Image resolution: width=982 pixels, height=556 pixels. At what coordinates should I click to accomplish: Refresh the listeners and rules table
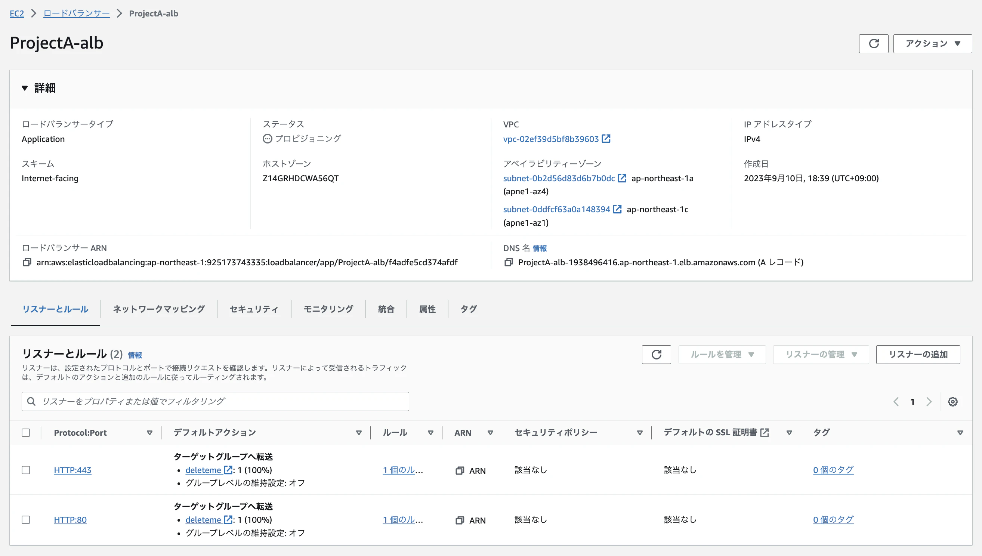pyautogui.click(x=656, y=354)
